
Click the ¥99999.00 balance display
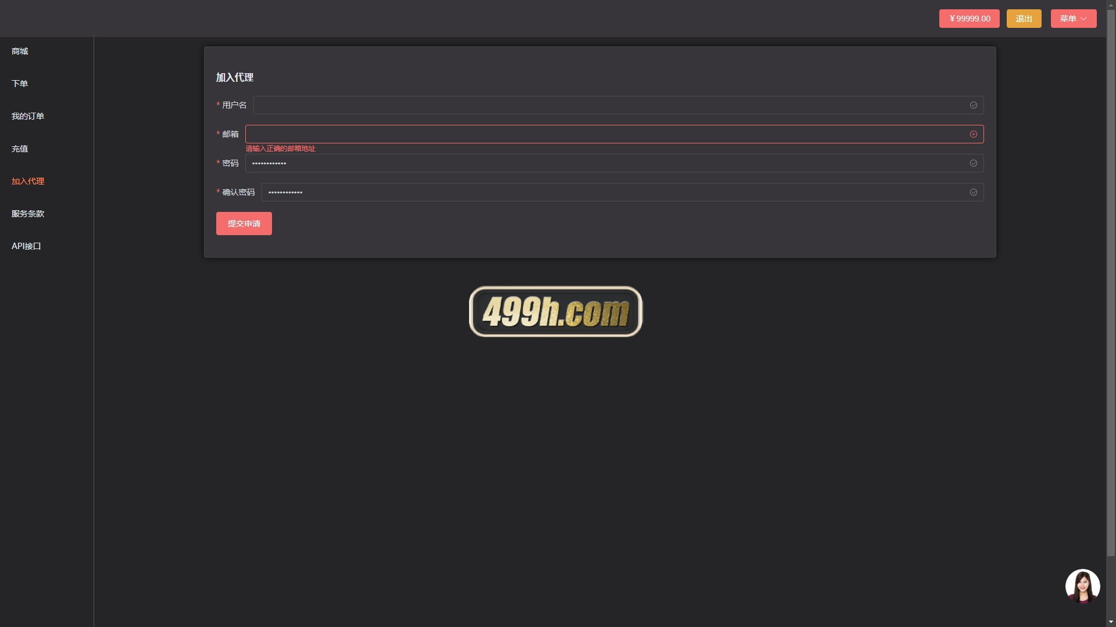tap(969, 19)
